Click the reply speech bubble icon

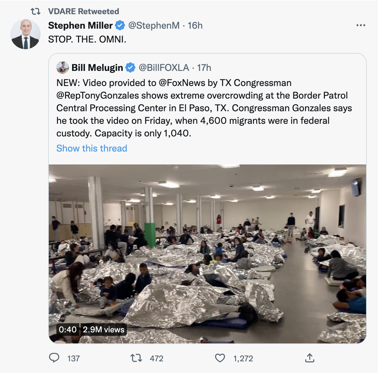pos(54,358)
